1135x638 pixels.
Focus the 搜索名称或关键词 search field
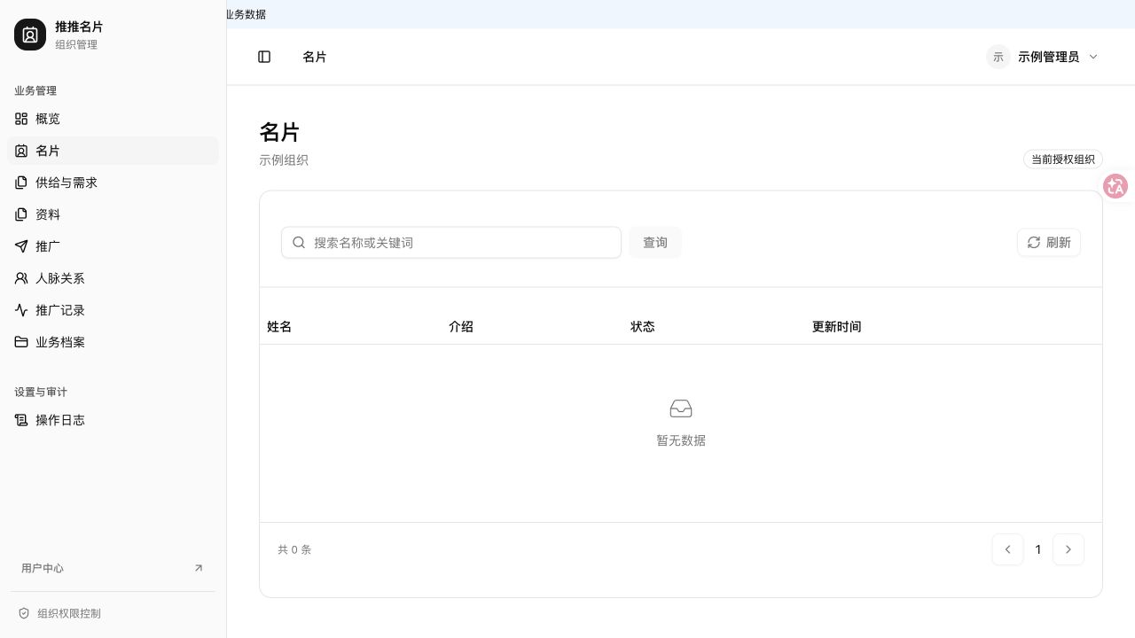point(451,243)
